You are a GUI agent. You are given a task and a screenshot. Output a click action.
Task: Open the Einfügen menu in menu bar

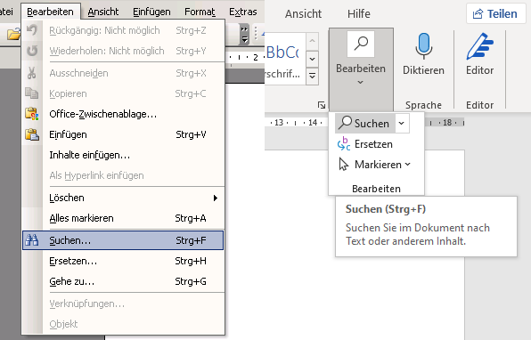click(151, 12)
